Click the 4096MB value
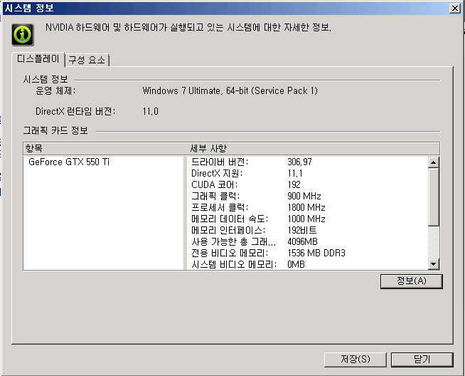The width and height of the screenshot is (465, 376). point(302,241)
